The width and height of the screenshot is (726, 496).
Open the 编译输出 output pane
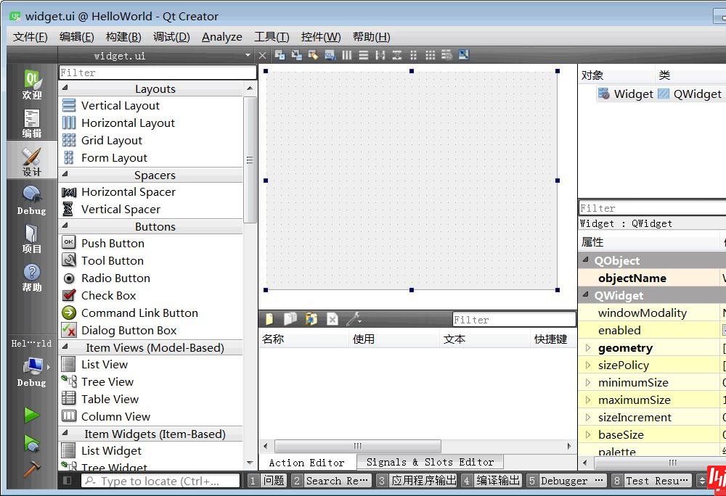tap(491, 480)
